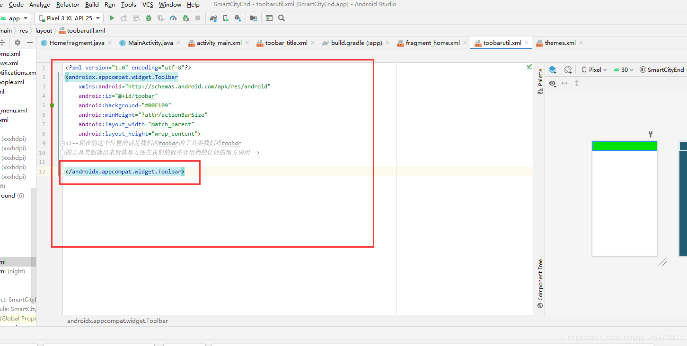Sync project with Gradle files icon
The image size is (687, 346).
(213, 18)
